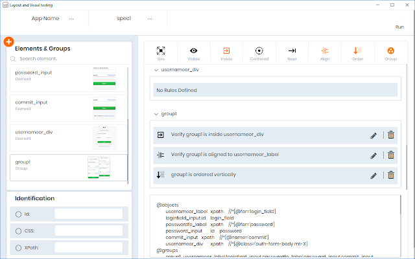
Task: Open the password_input thumbnail preview
Action: pos(104,78)
